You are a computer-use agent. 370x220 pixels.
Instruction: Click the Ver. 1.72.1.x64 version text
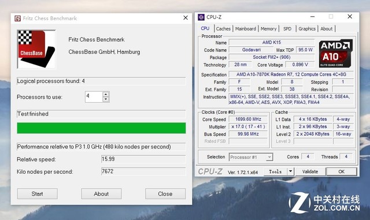243,173
